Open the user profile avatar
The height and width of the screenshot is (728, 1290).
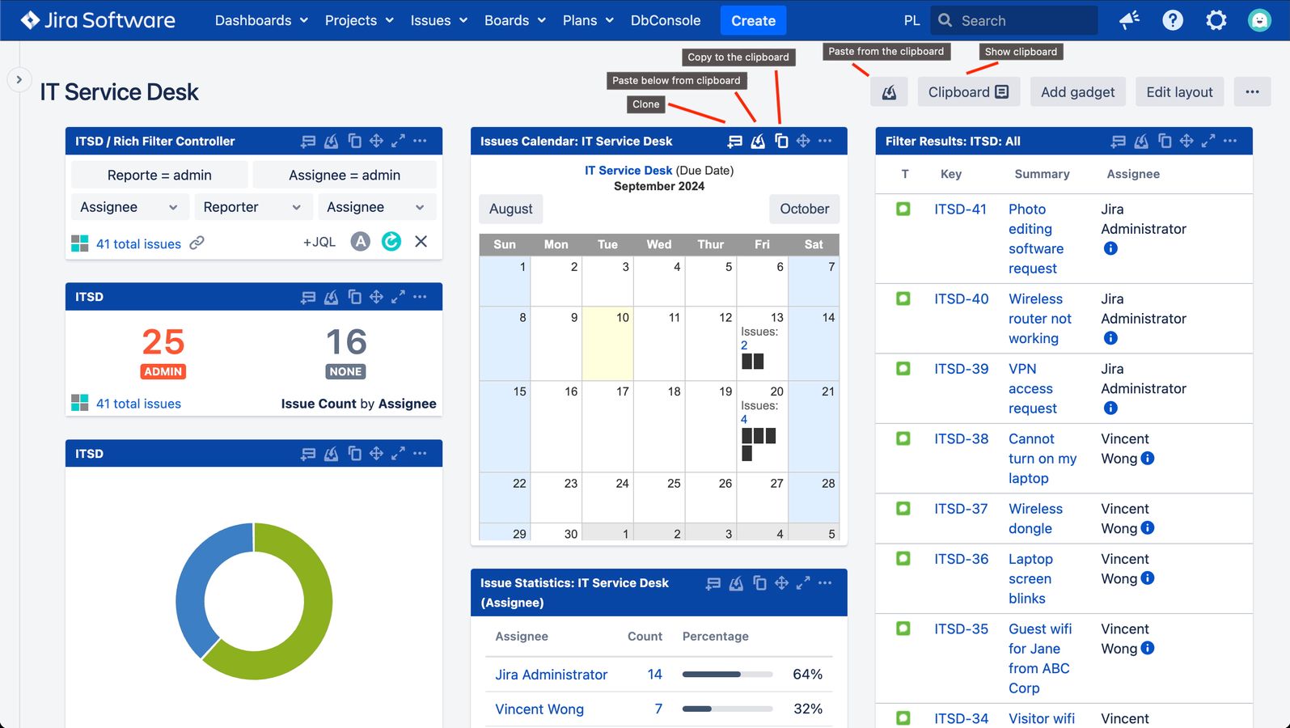(1259, 20)
